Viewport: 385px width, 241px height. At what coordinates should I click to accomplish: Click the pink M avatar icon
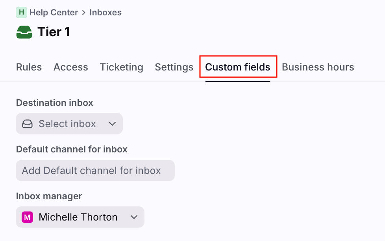point(27,217)
